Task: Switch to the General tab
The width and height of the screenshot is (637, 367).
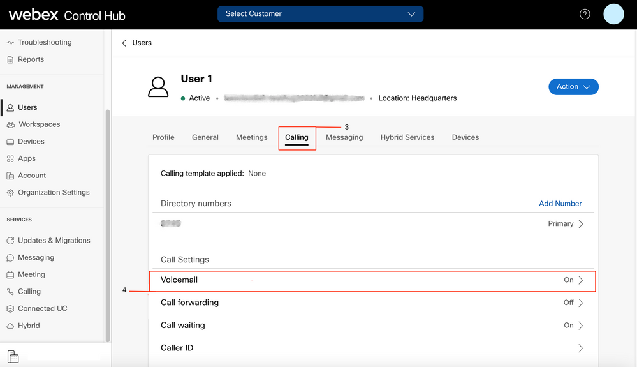Action: (205, 137)
